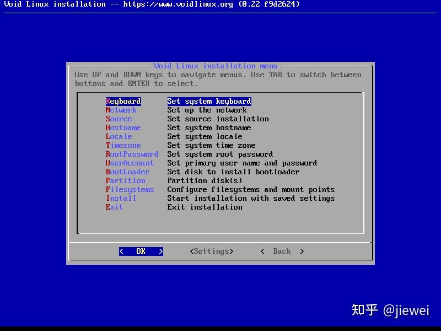
Task: Open the Locale configuration entry
Action: [x=119, y=136]
